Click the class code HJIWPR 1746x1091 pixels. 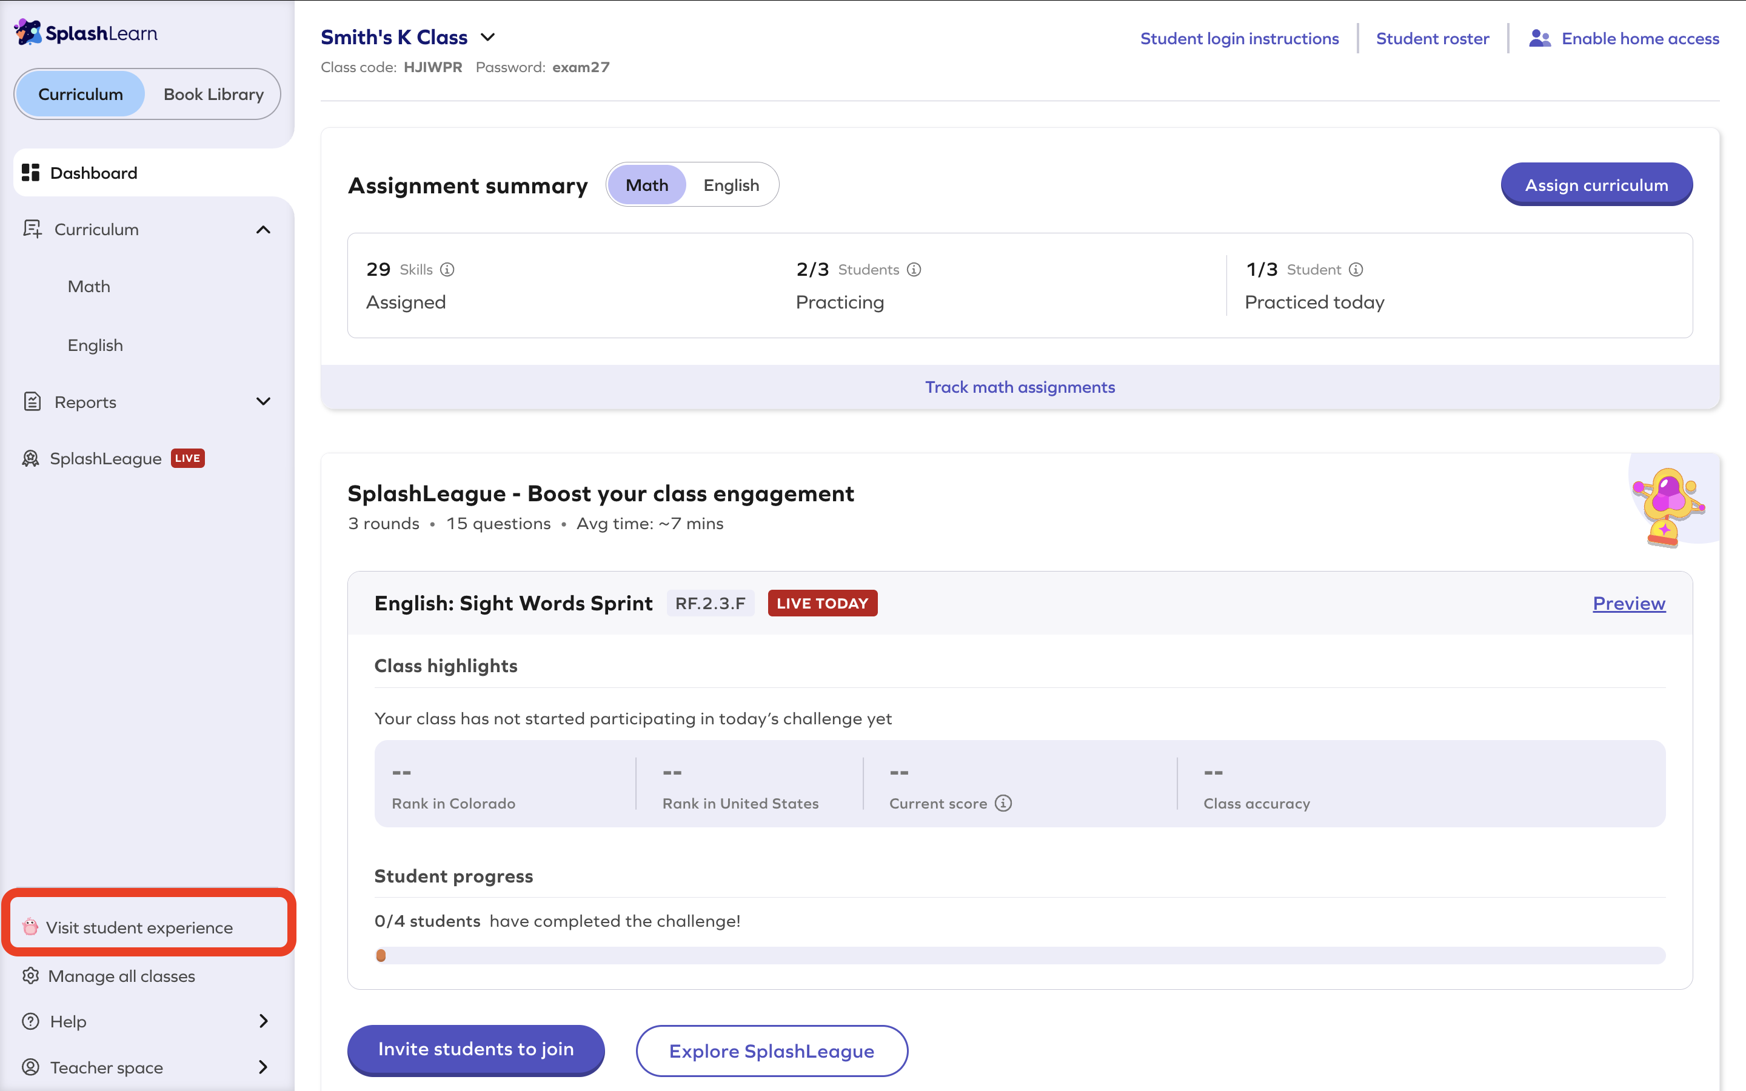(433, 67)
